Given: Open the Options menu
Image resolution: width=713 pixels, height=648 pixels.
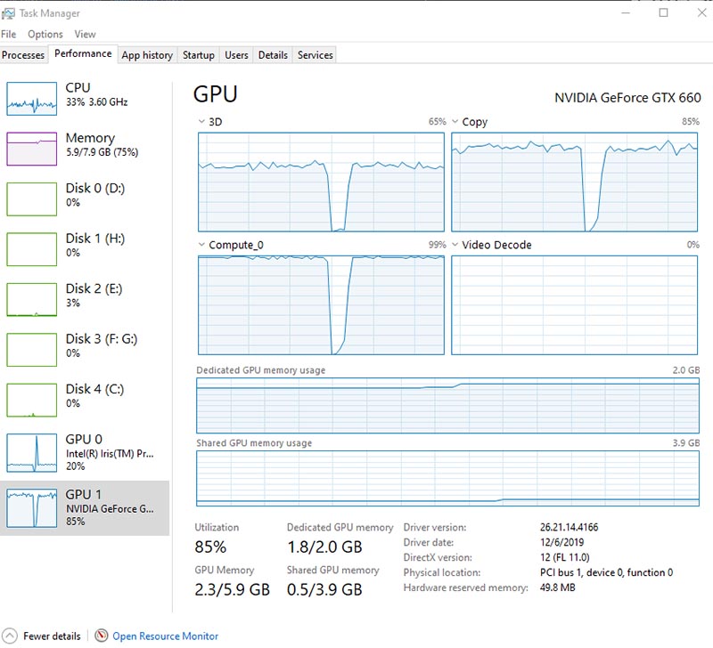Looking at the screenshot, I should (x=45, y=34).
